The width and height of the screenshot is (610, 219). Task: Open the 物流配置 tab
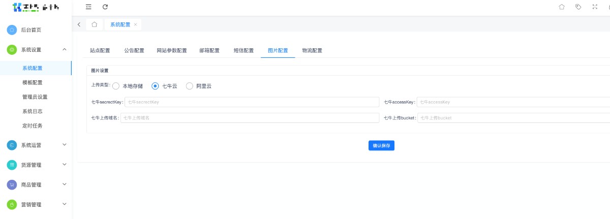pyautogui.click(x=312, y=51)
